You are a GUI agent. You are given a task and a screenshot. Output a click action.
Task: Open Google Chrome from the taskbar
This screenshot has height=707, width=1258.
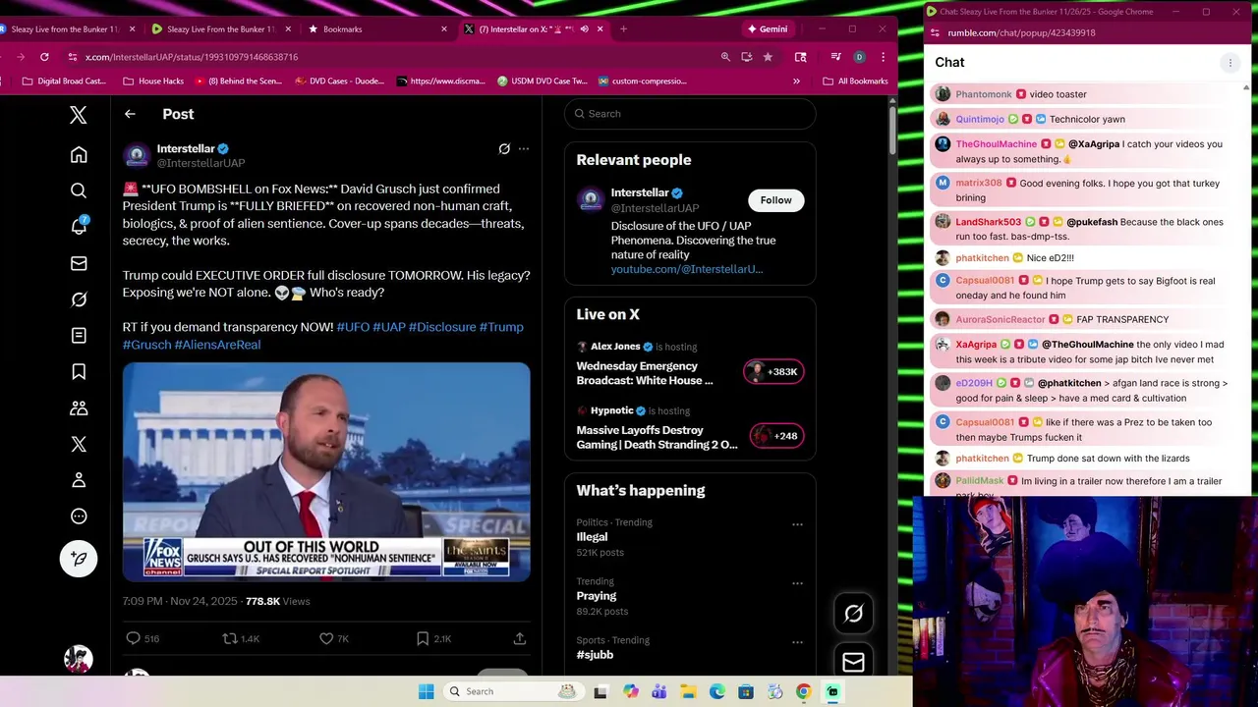pyautogui.click(x=804, y=691)
